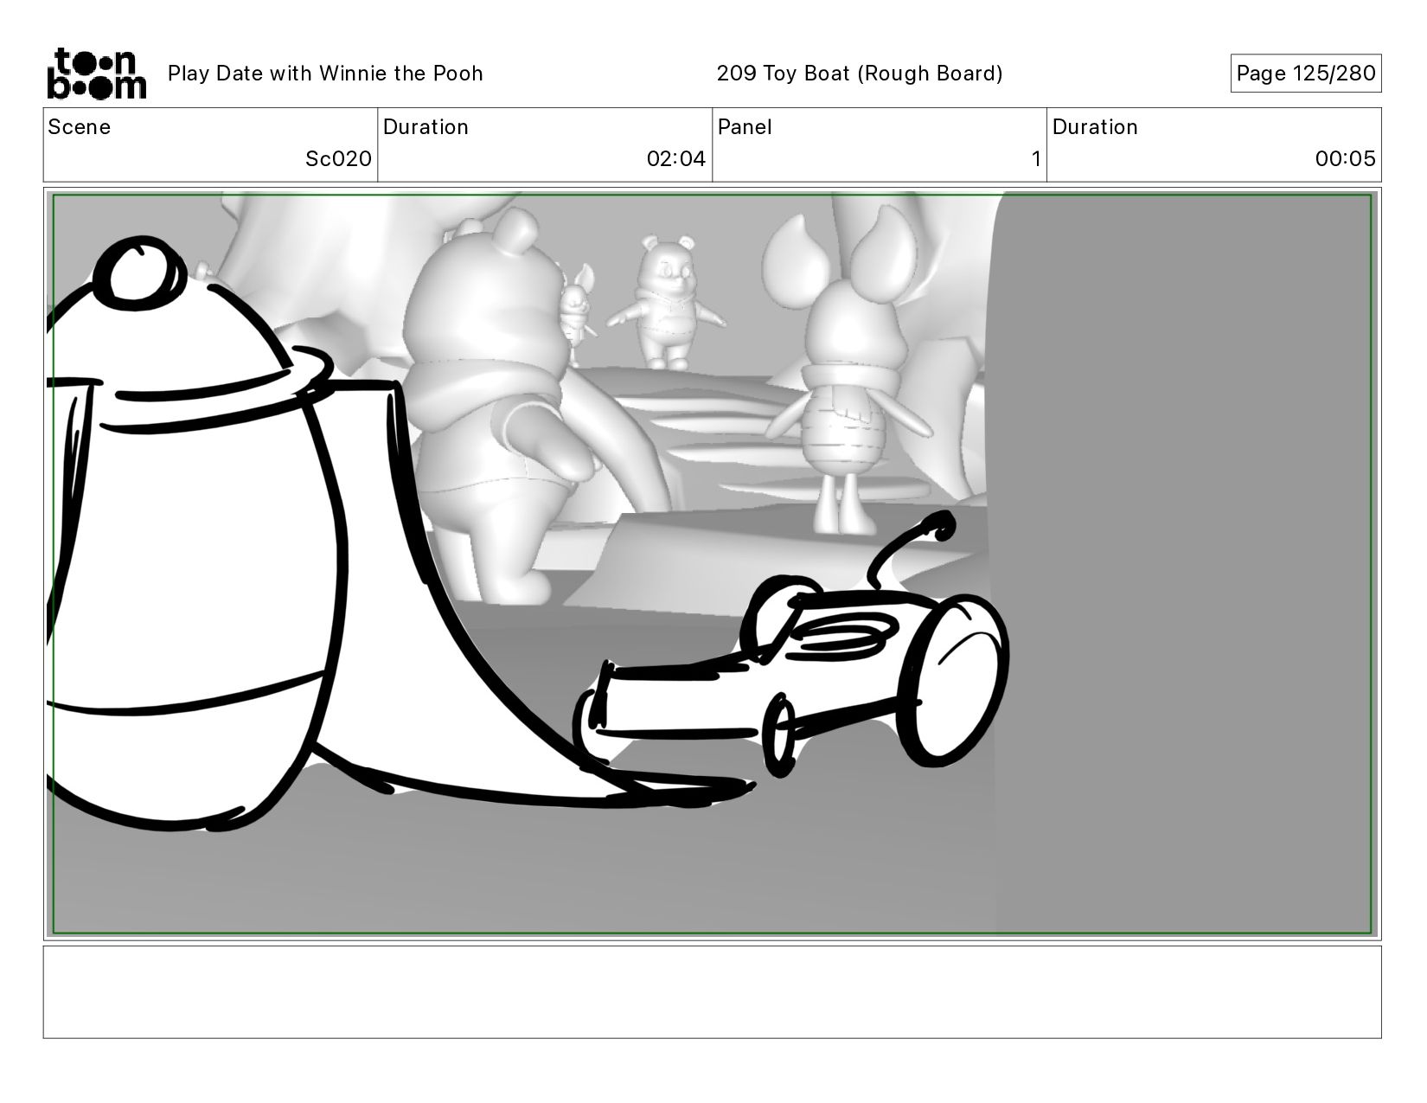Select the panel duration value '00:05'

click(x=1346, y=159)
